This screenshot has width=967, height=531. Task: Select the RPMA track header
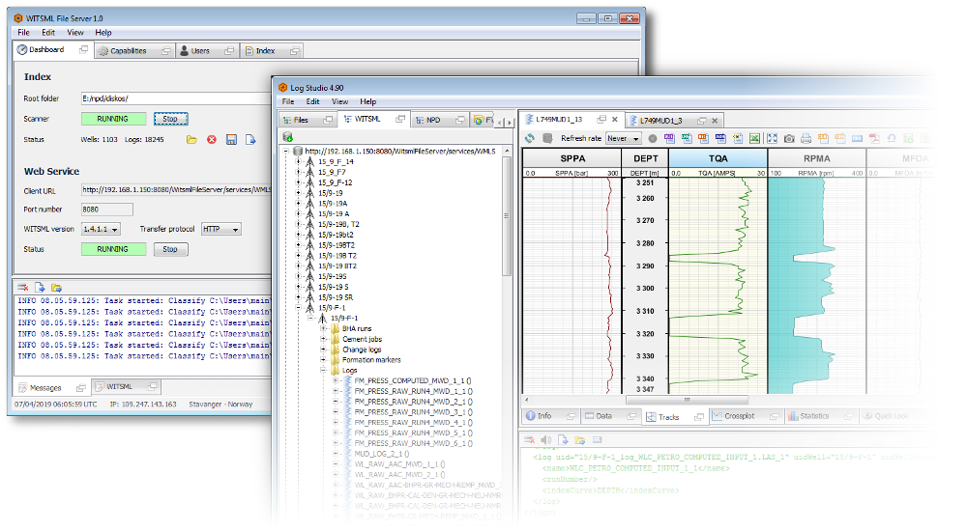[x=816, y=158]
